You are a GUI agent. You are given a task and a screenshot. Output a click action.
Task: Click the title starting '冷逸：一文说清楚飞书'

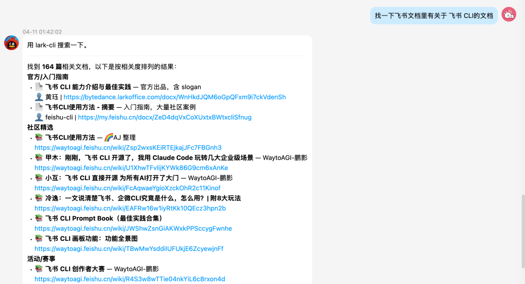143,198
